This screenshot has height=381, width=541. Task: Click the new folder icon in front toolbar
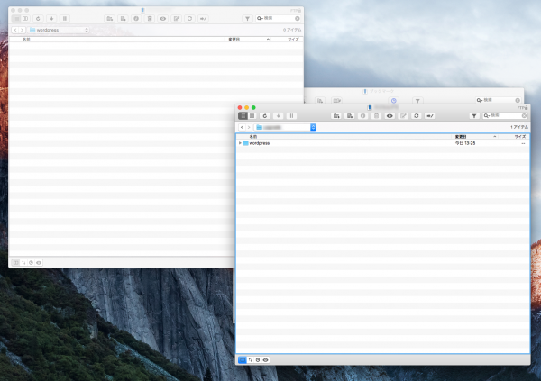click(336, 116)
